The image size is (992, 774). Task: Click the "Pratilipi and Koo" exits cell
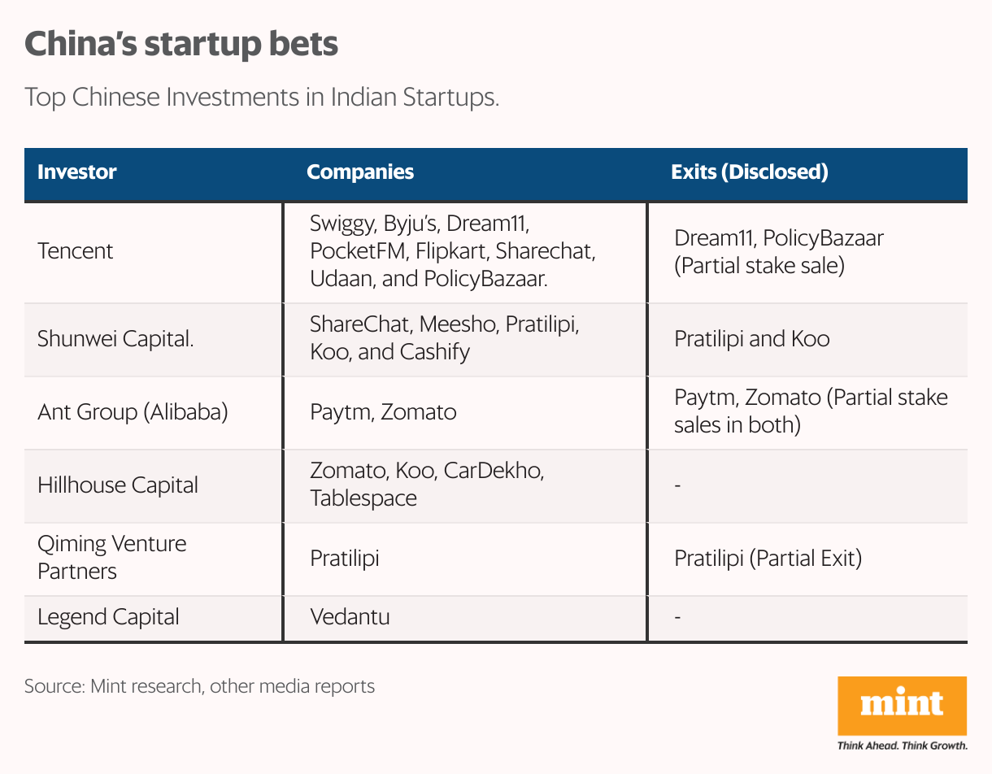point(752,339)
